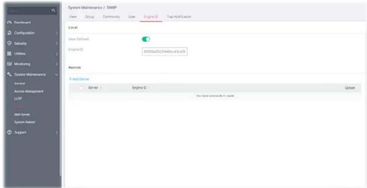The image size is (367, 188).
Task: Collapse the System Maintenance menu chevron
Action: (56, 74)
